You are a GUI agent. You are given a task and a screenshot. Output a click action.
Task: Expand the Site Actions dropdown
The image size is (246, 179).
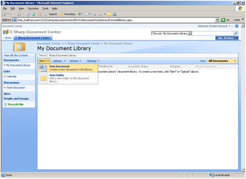pos(227,38)
